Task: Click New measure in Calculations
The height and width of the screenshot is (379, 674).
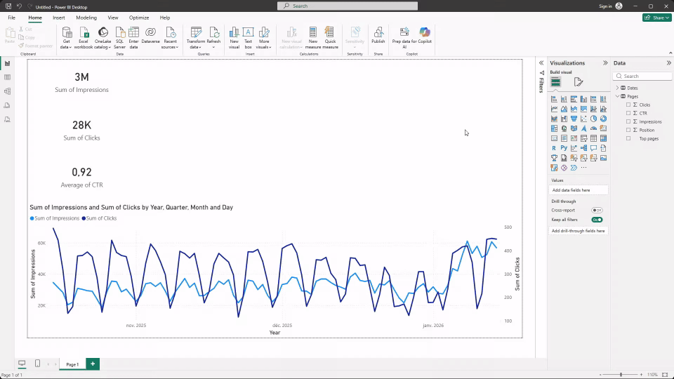Action: tap(313, 38)
